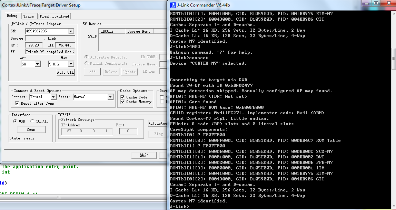This screenshot has width=396, height=210.
Task: Open the Flash Download tab
Action: (54, 16)
